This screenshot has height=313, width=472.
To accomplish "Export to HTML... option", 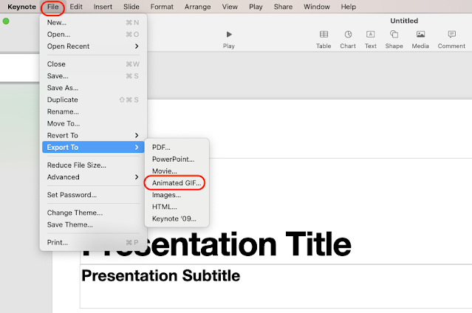I will tap(177, 207).
